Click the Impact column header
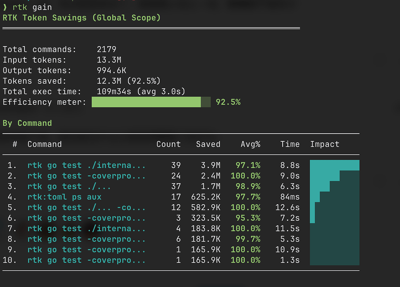 [x=325, y=144]
